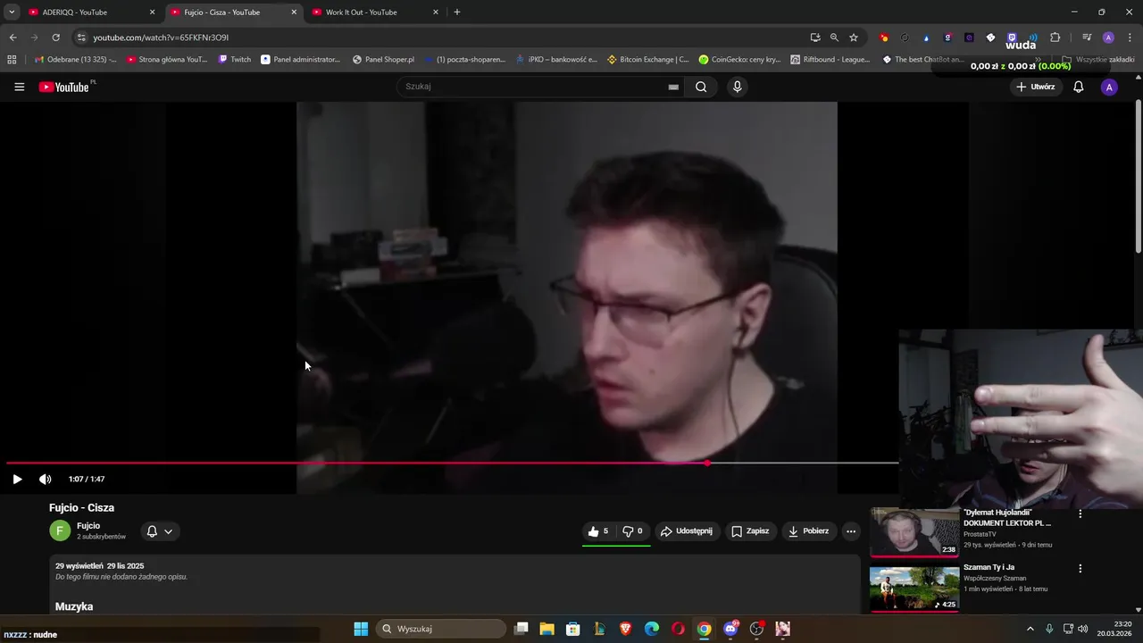Open the CoinGecko bookmark
The height and width of the screenshot is (643, 1143).
coord(740,60)
